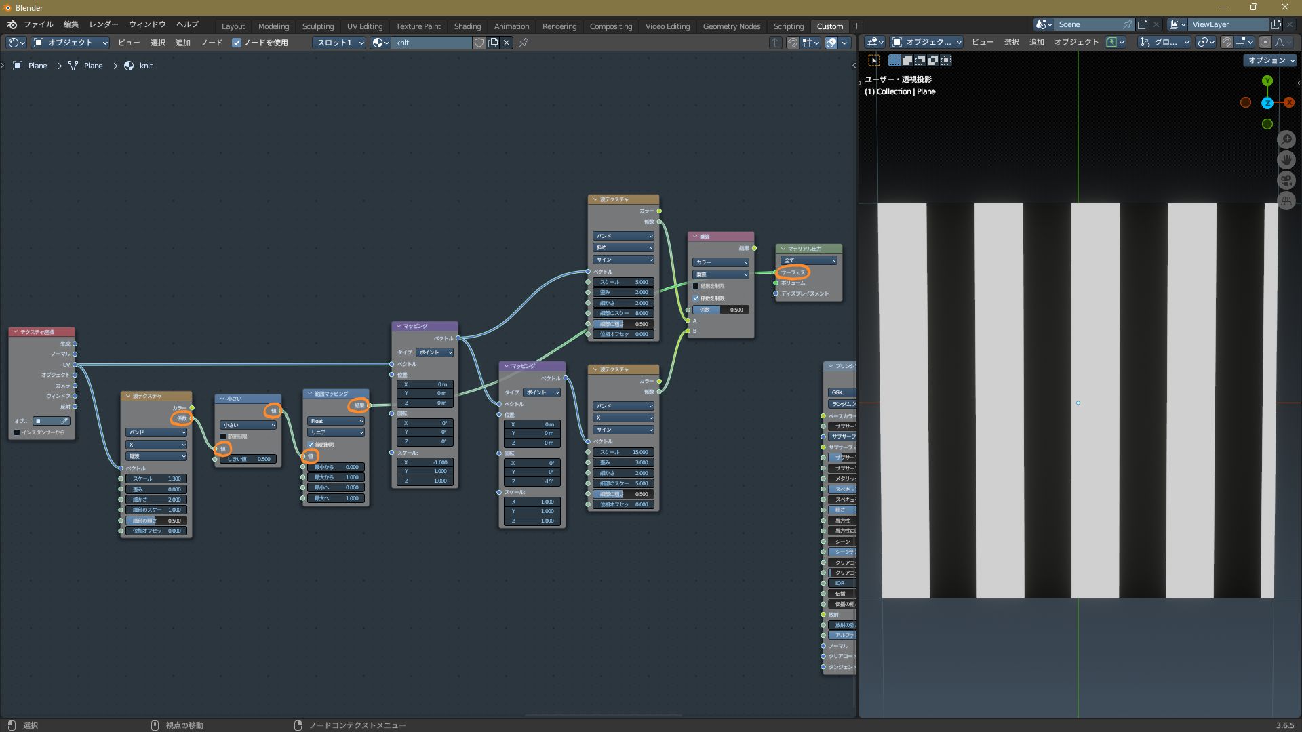Toggle 係数を制限 checkbox in mix node

[696, 298]
